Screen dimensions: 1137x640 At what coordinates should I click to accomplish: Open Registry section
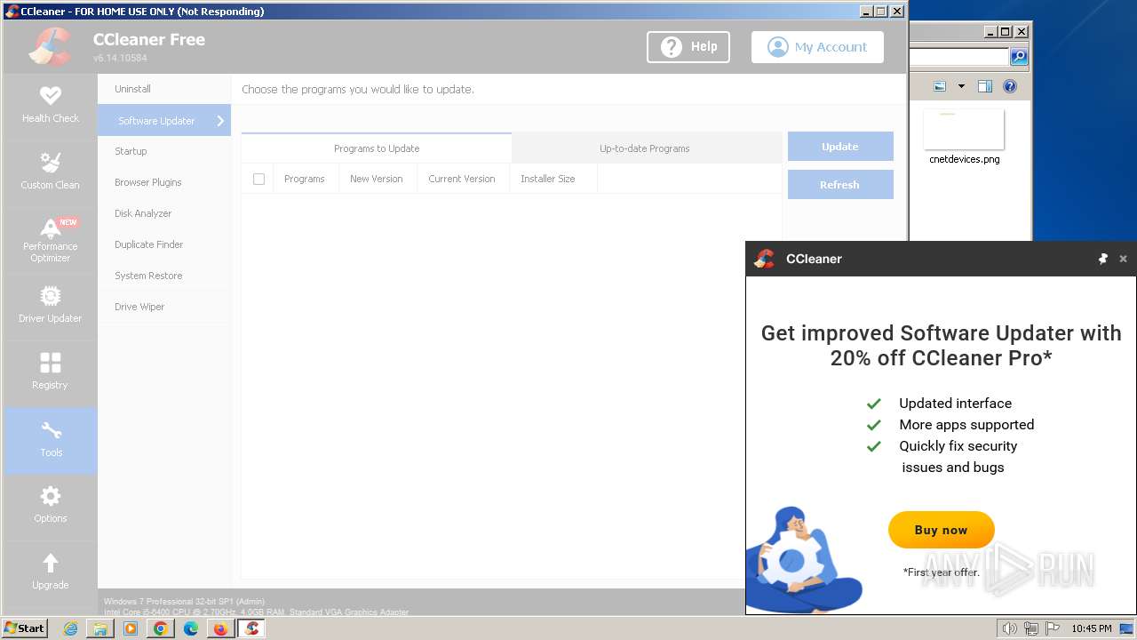(x=50, y=372)
